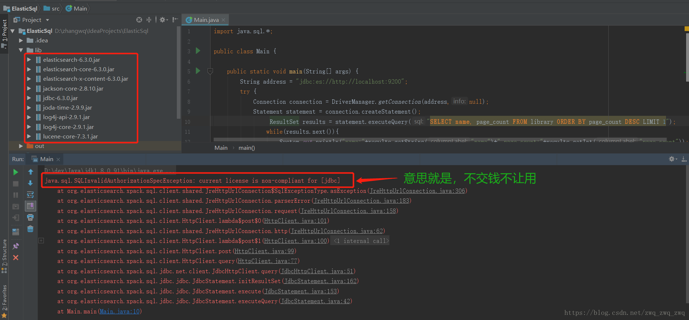Click Main in the editor breadcrumb
The height and width of the screenshot is (320, 689).
pyautogui.click(x=221, y=148)
